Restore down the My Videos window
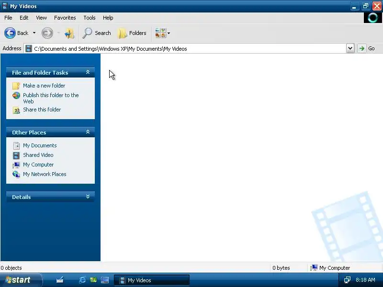Screen dimensions: 383x287 [365, 6]
